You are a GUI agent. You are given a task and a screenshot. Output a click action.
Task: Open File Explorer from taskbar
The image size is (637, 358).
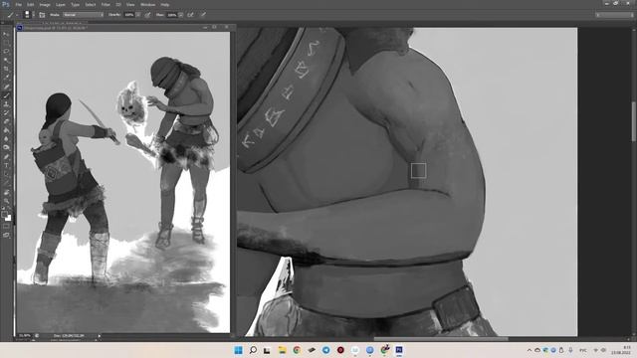point(282,350)
